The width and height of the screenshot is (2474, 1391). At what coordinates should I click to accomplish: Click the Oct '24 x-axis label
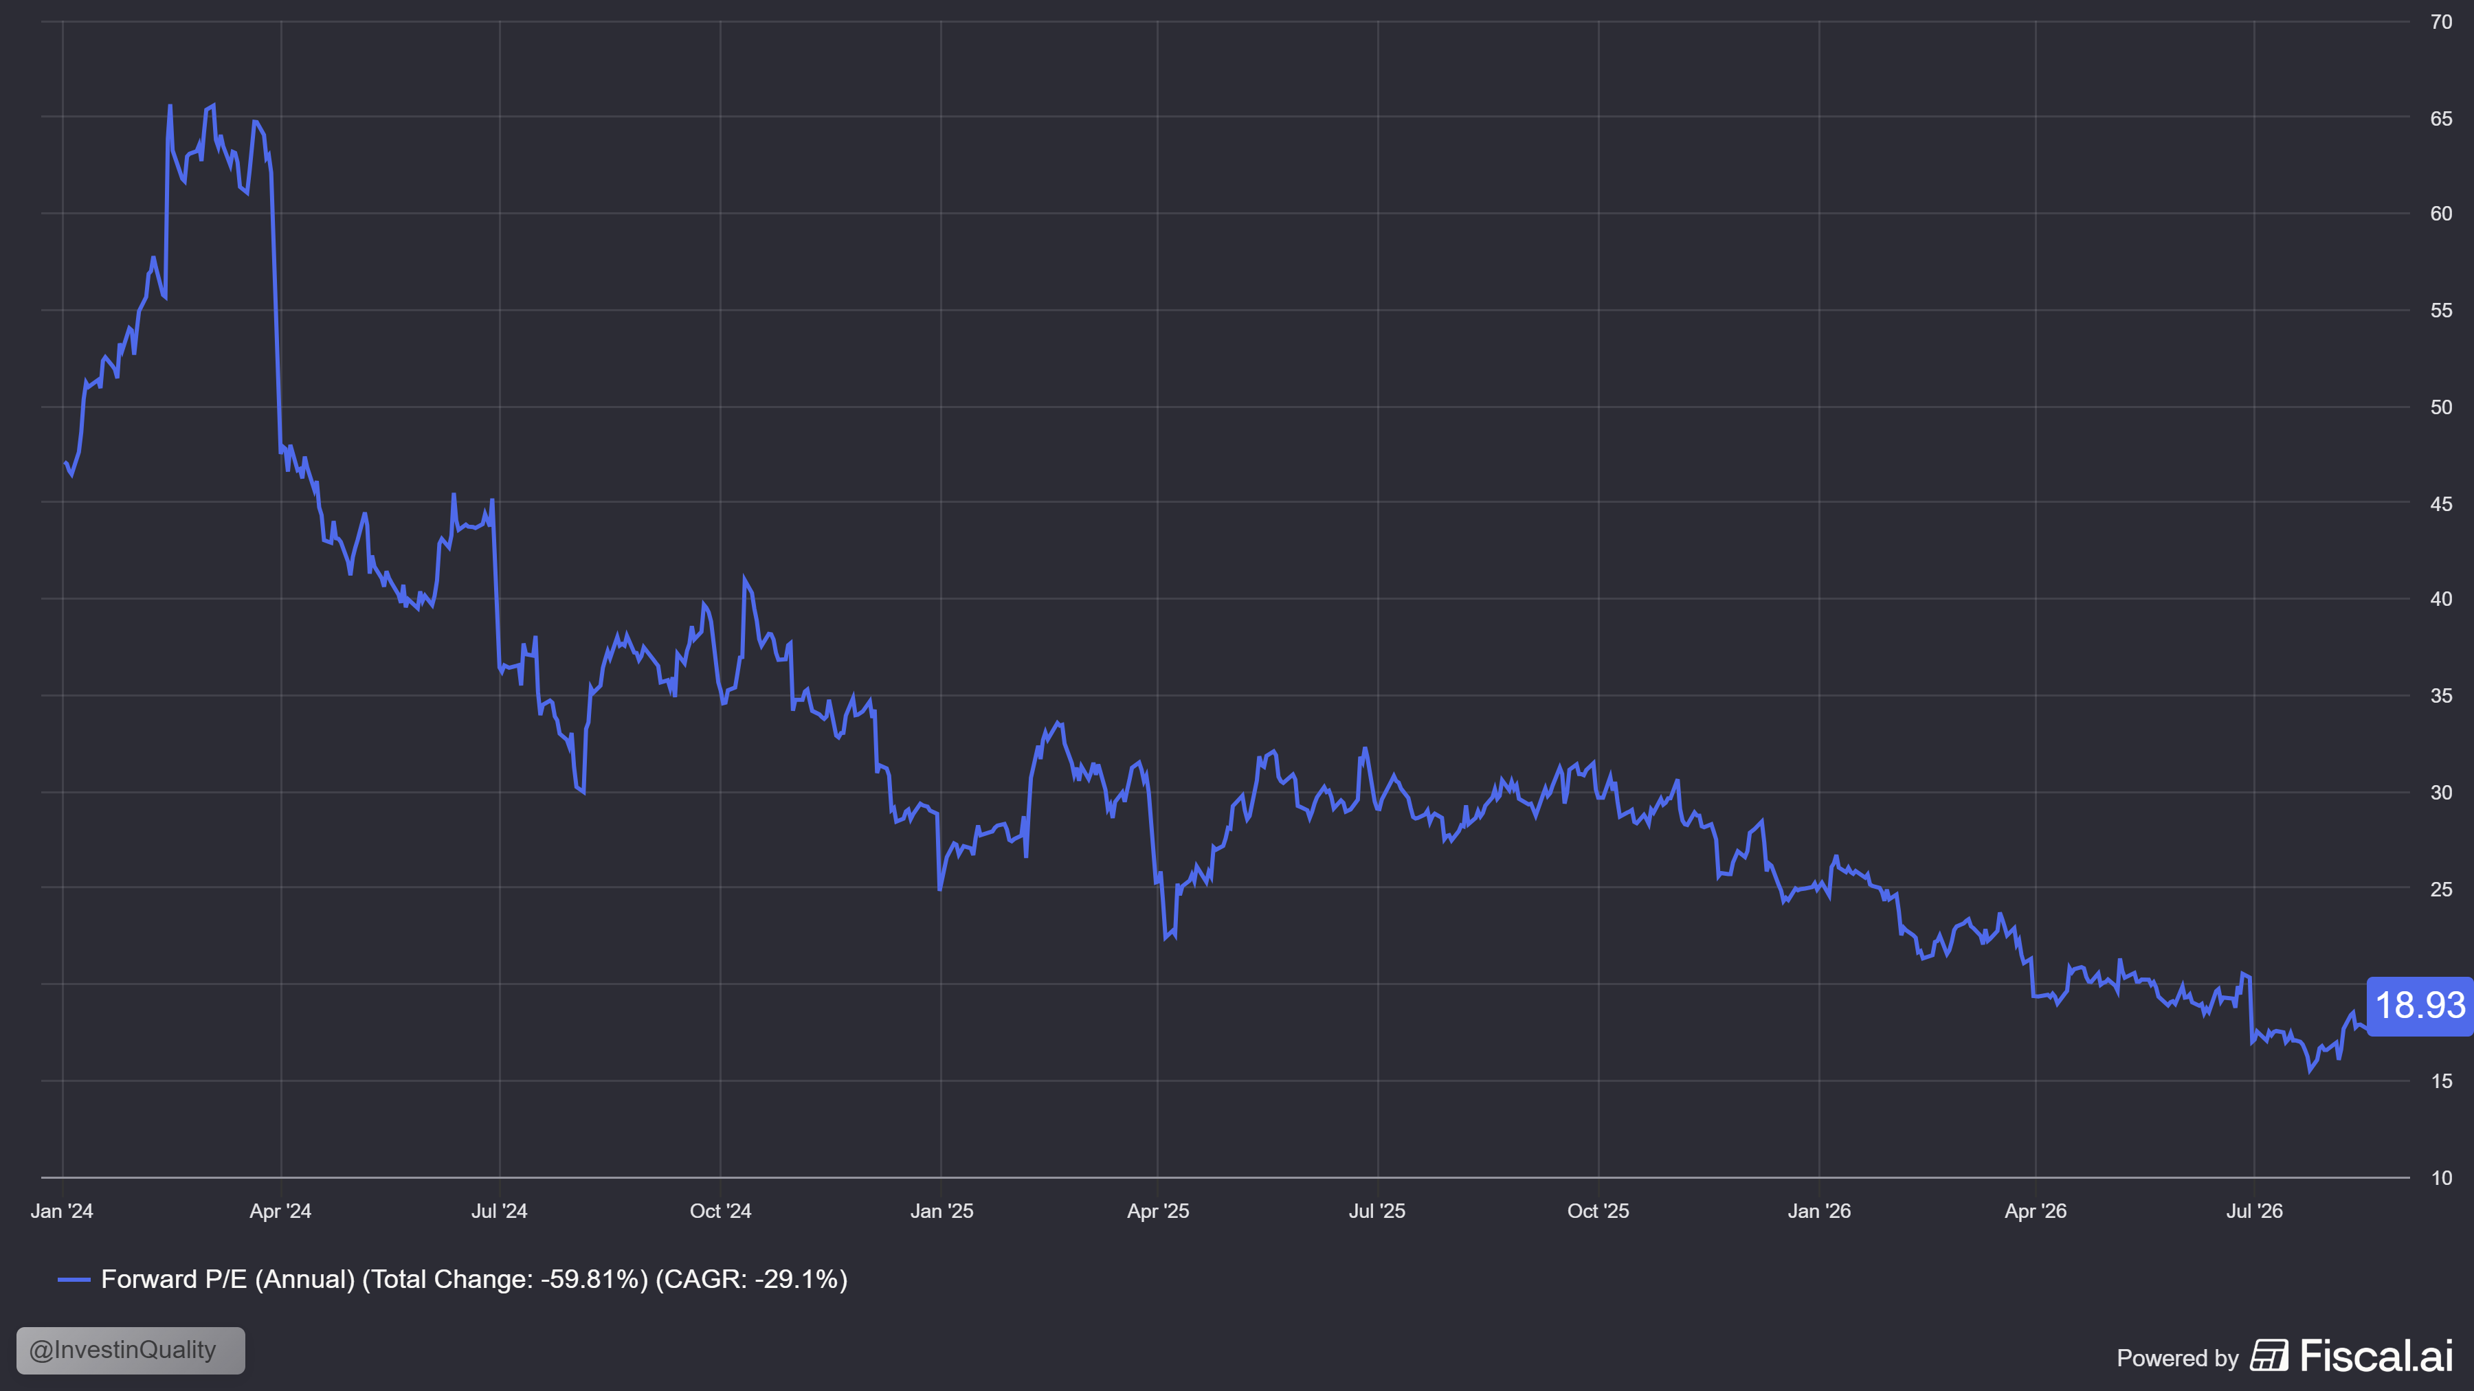click(720, 1212)
